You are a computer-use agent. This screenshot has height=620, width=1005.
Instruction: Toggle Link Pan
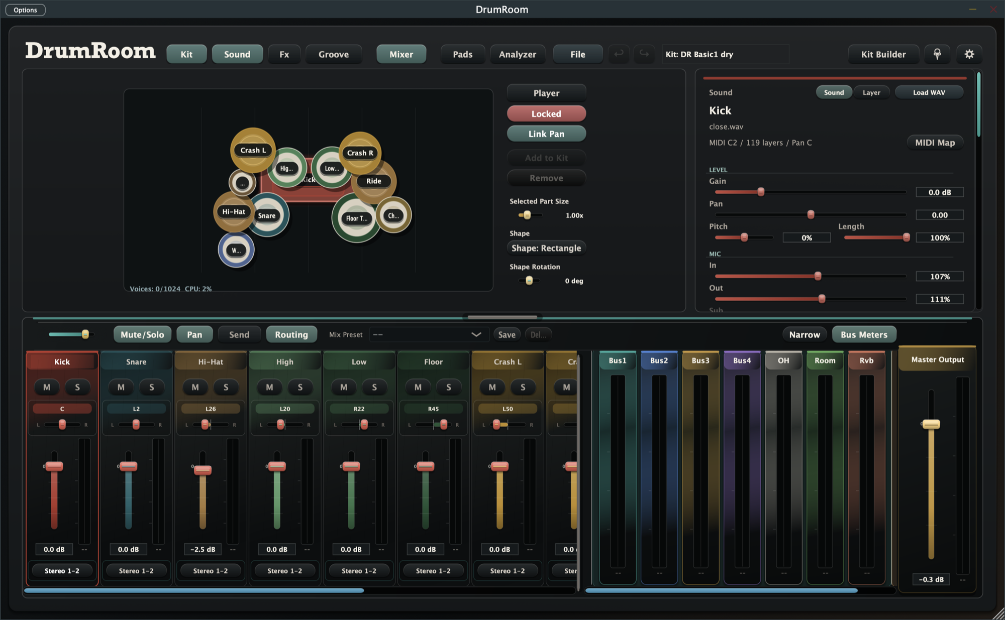[546, 134]
